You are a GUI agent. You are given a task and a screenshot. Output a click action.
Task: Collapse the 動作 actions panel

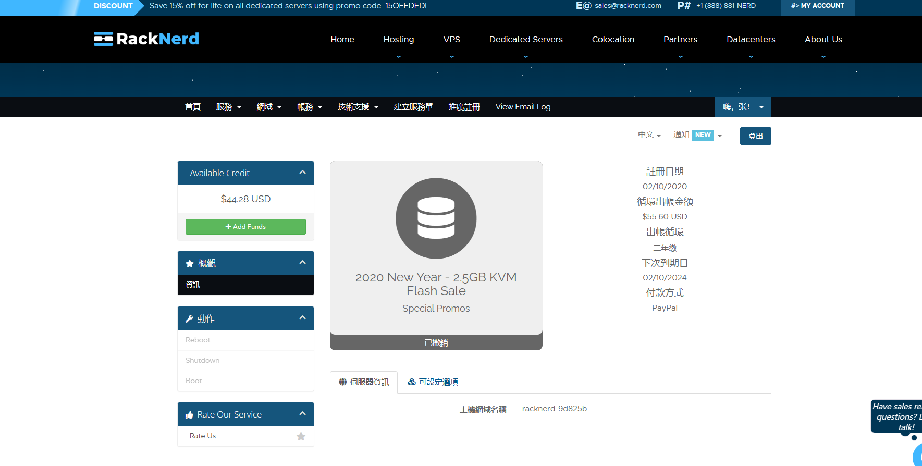(302, 318)
